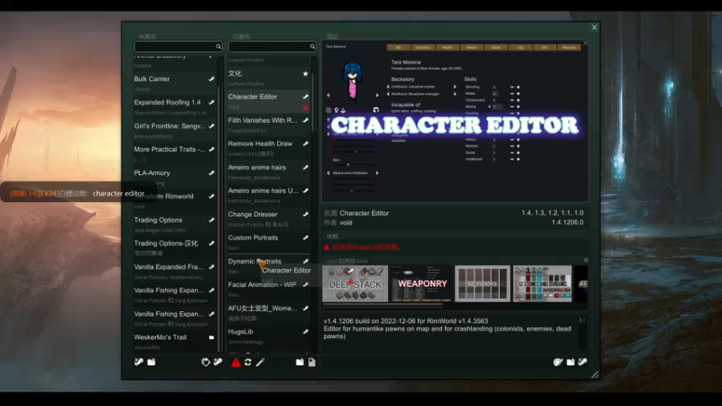This screenshot has width=722, height=406.
Task: Click the red warning icon in the active list toolbar
Action: tap(236, 363)
